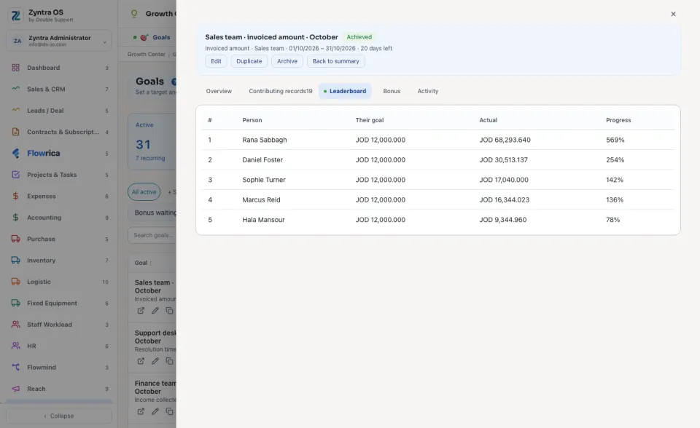Edit Support desk October goal pencil icon

(155, 361)
